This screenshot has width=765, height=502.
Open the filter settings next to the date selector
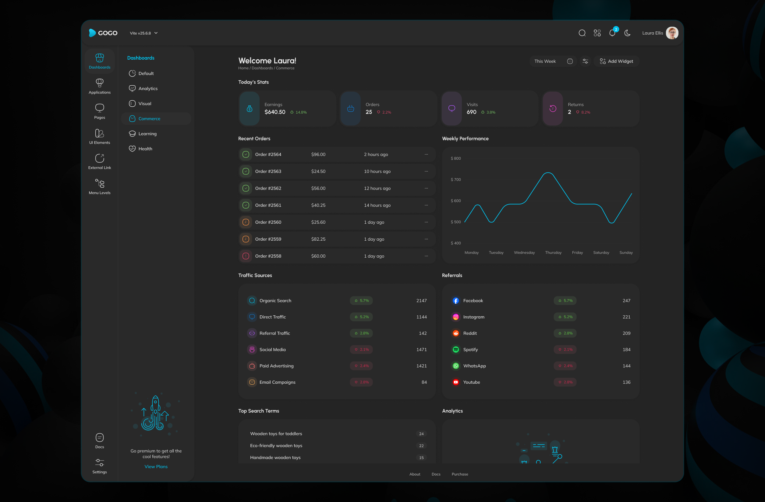pyautogui.click(x=585, y=61)
